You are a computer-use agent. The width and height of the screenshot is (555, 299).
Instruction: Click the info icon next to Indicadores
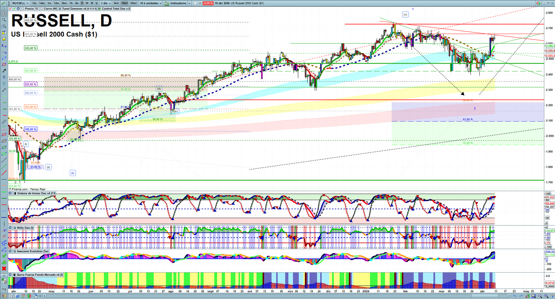pyautogui.click(x=195, y=3)
